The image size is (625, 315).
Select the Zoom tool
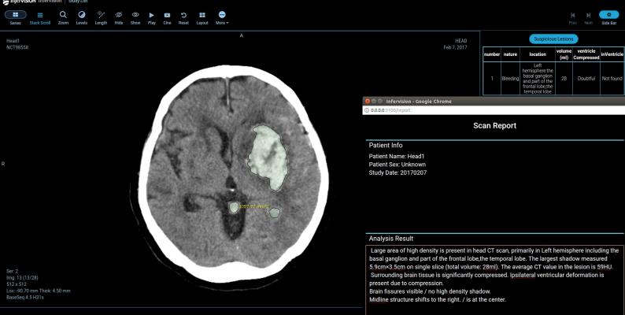(63, 17)
